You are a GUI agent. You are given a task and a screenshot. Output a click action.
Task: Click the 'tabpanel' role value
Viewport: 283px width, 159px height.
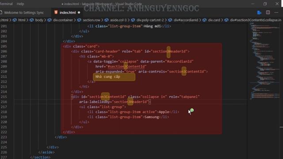tap(190, 97)
